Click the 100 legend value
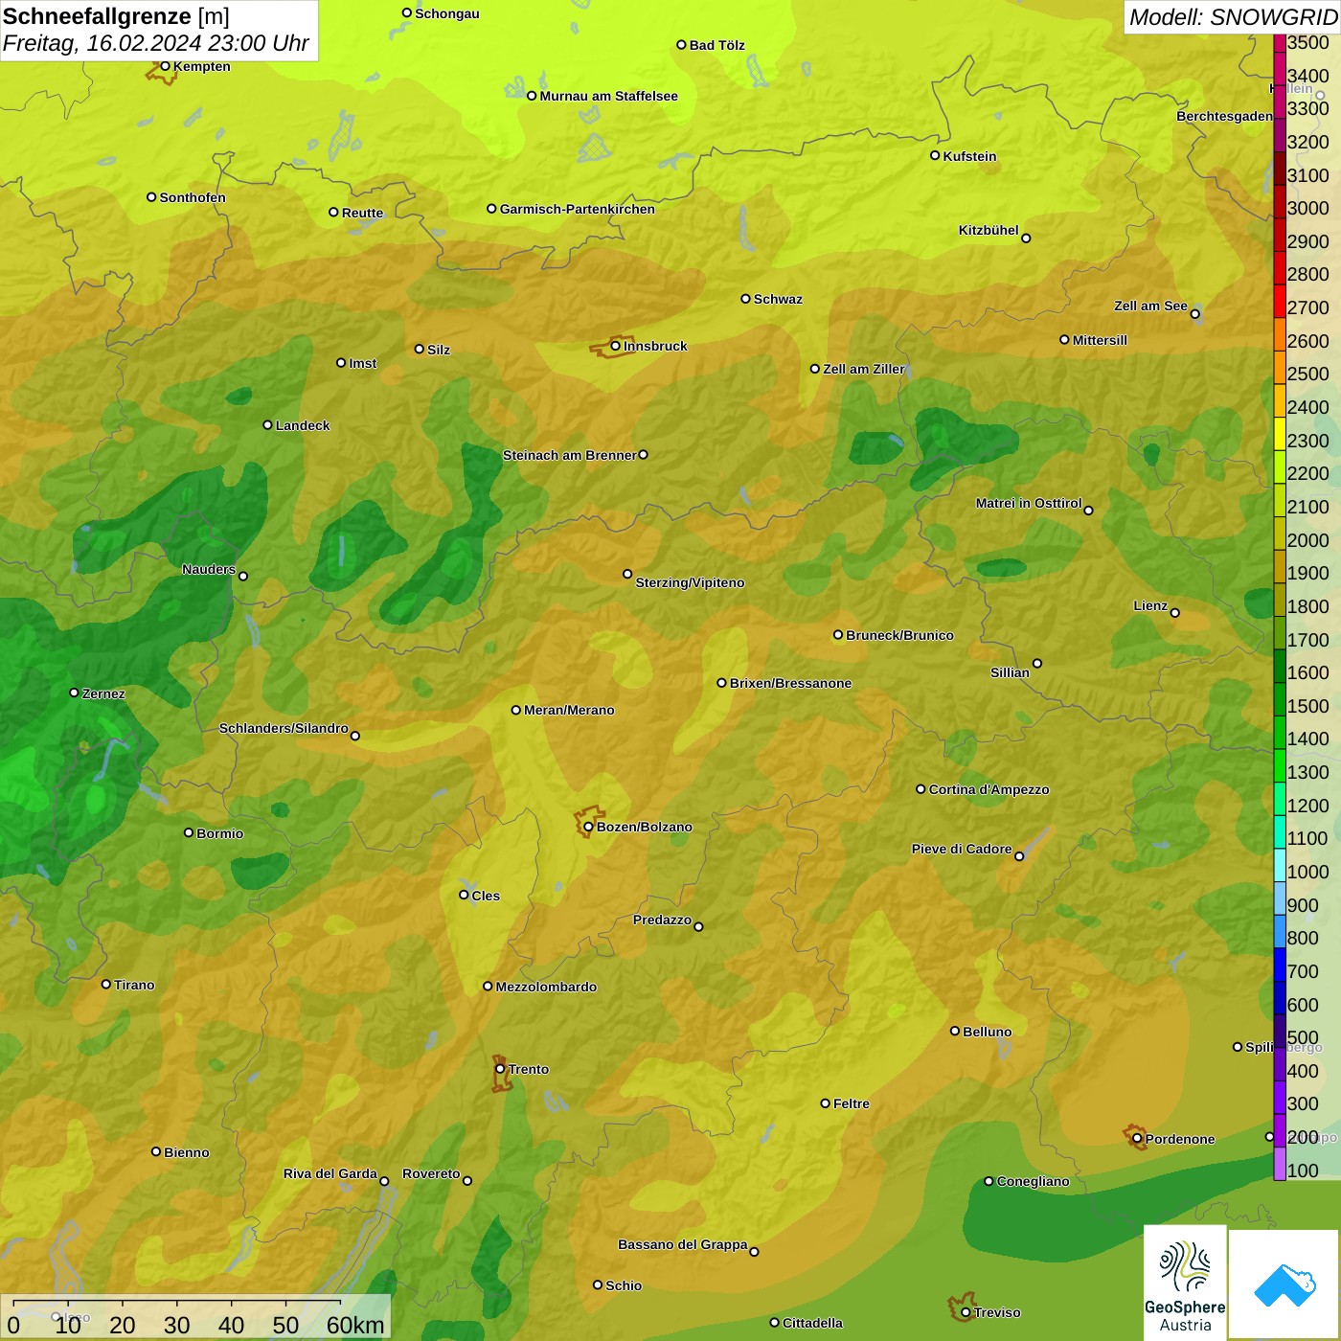 1303,1171
